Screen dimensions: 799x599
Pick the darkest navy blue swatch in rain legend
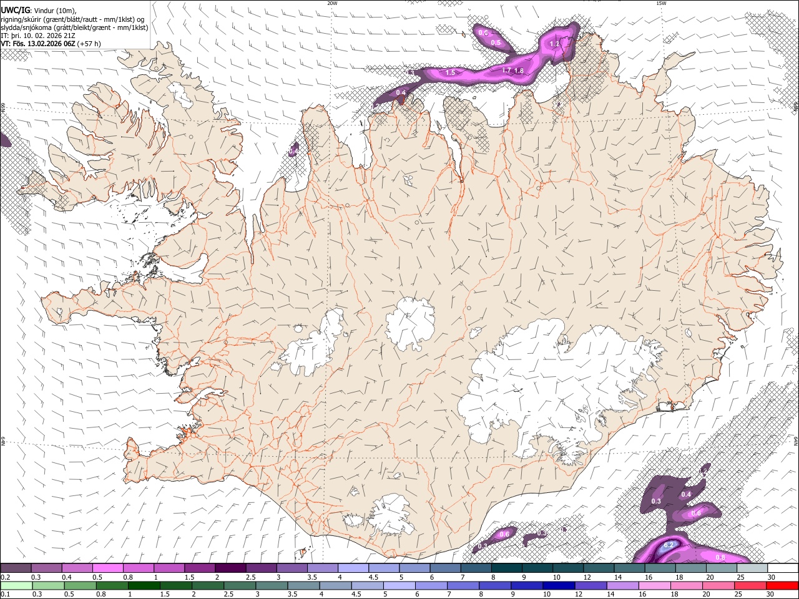(558, 585)
